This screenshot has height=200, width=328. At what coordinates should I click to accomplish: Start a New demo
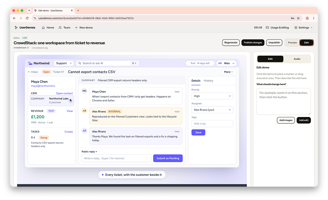(x=84, y=28)
